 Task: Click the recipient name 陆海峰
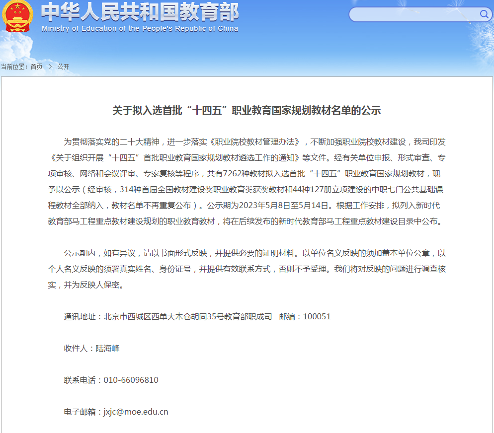[108, 349]
